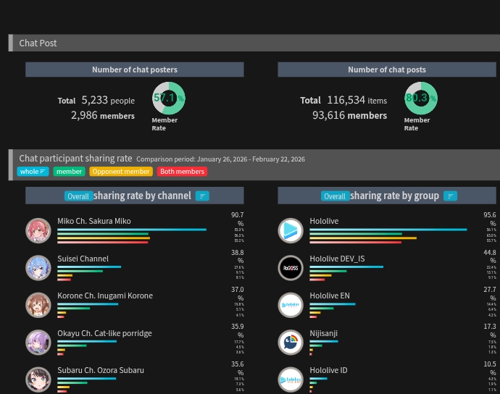The width and height of the screenshot is (500, 394).
Task: Toggle the member filter tag
Action: point(69,172)
